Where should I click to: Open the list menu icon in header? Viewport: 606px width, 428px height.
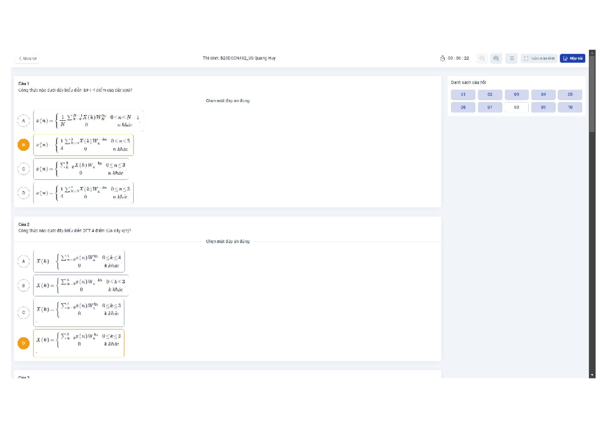tap(512, 59)
